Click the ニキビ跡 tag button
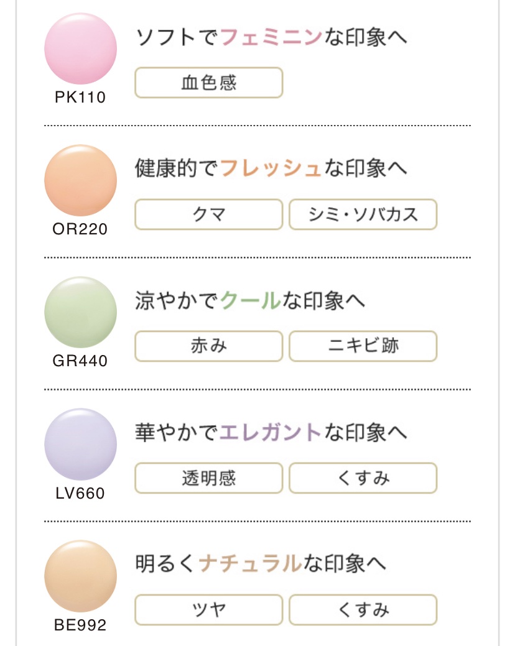 point(363,346)
